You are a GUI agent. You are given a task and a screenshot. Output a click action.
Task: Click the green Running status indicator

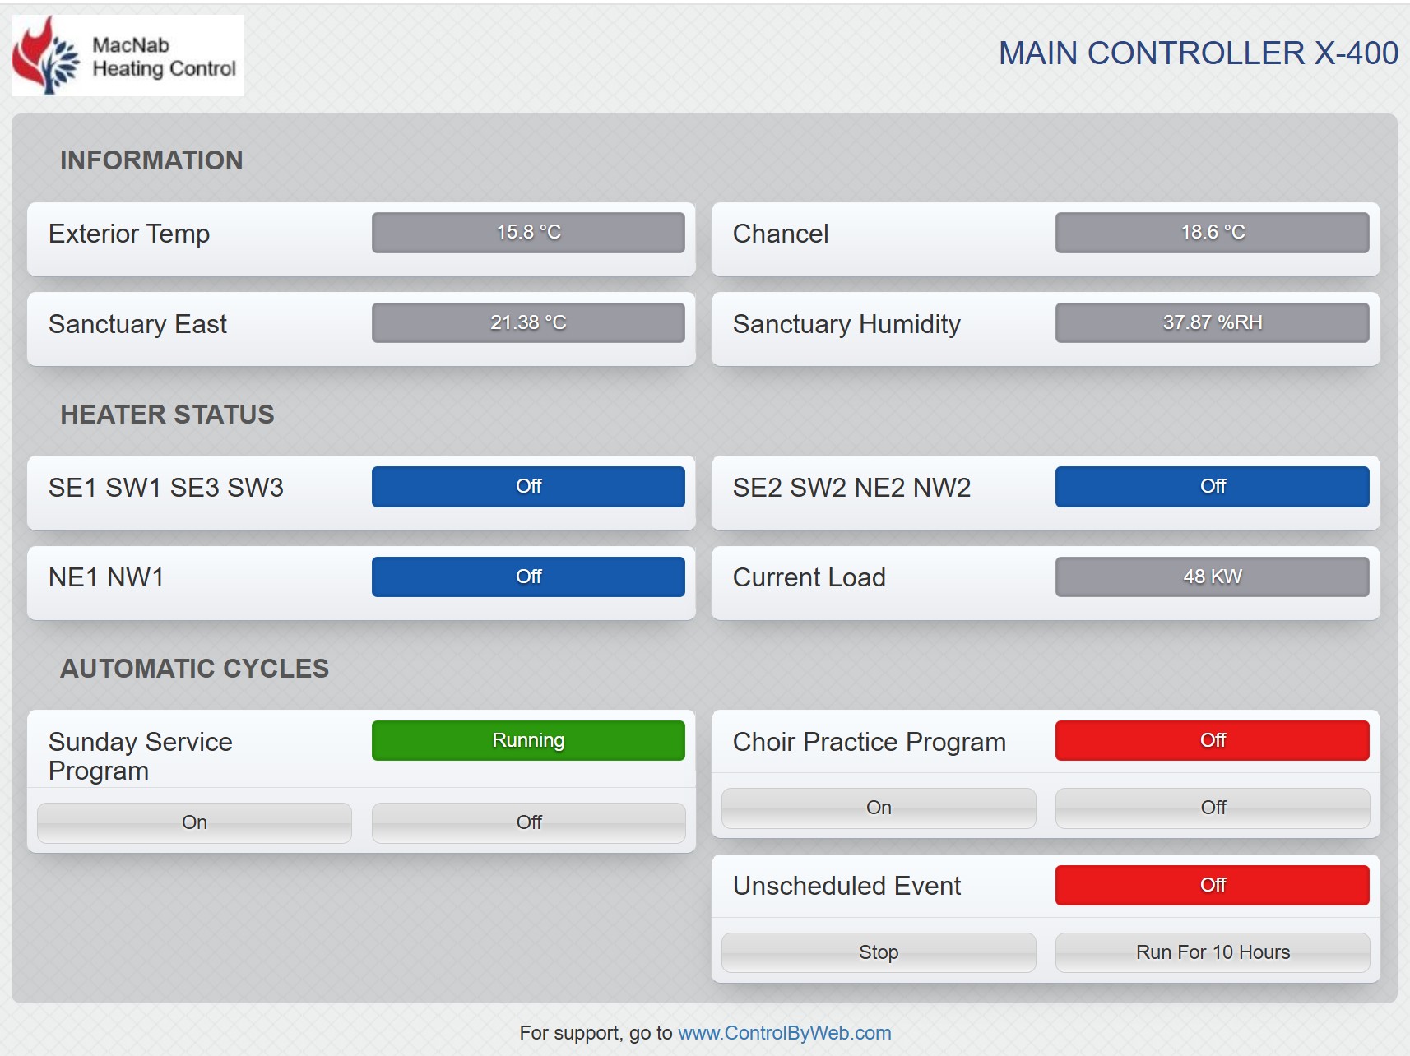(x=528, y=740)
